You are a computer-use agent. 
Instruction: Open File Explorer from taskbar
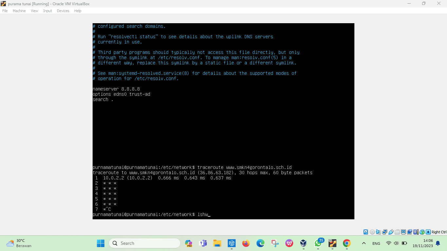(217, 243)
